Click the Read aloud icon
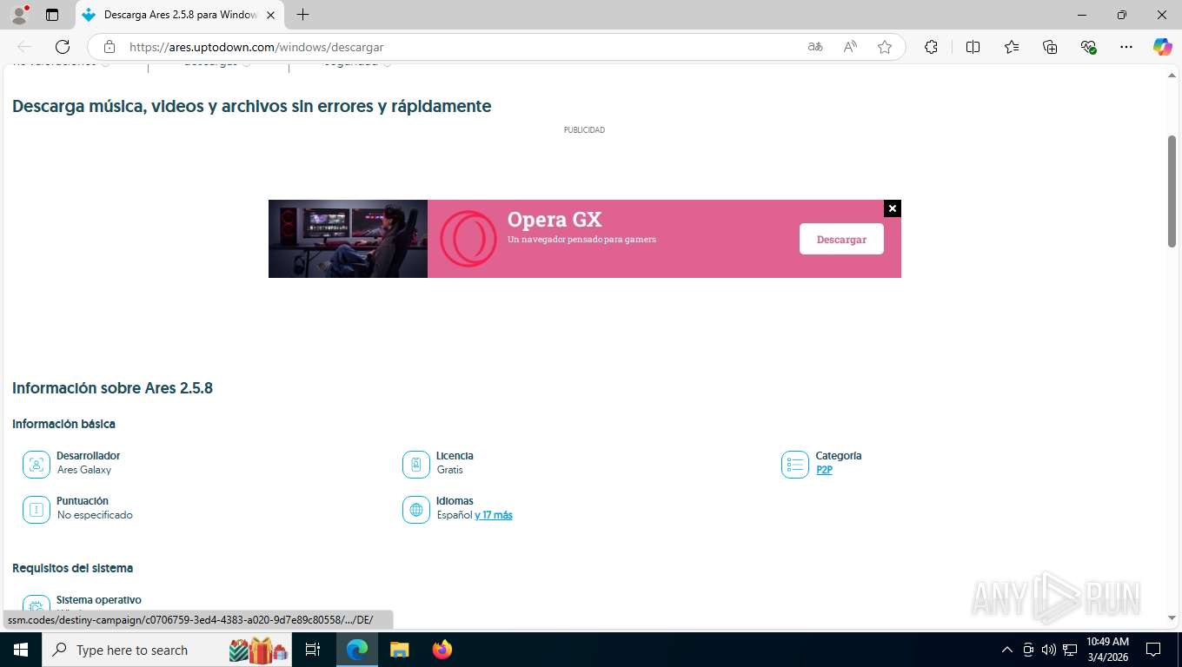The image size is (1182, 667). click(x=850, y=47)
